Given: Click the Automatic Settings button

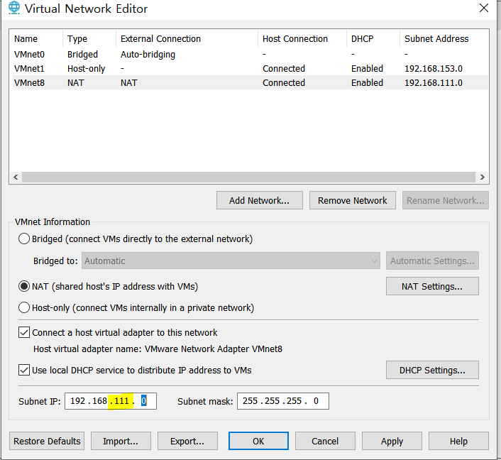Looking at the screenshot, I should 432,261.
